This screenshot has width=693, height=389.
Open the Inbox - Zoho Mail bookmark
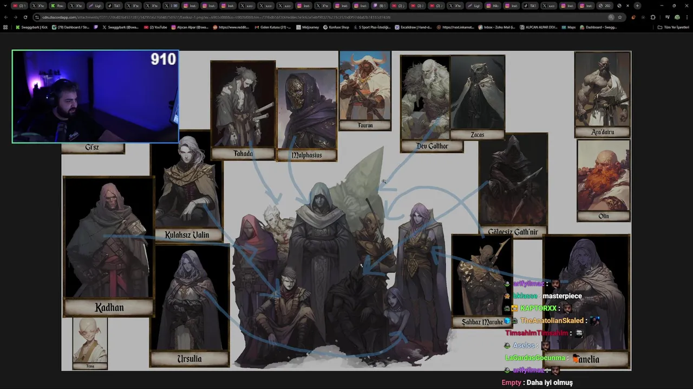tap(496, 27)
